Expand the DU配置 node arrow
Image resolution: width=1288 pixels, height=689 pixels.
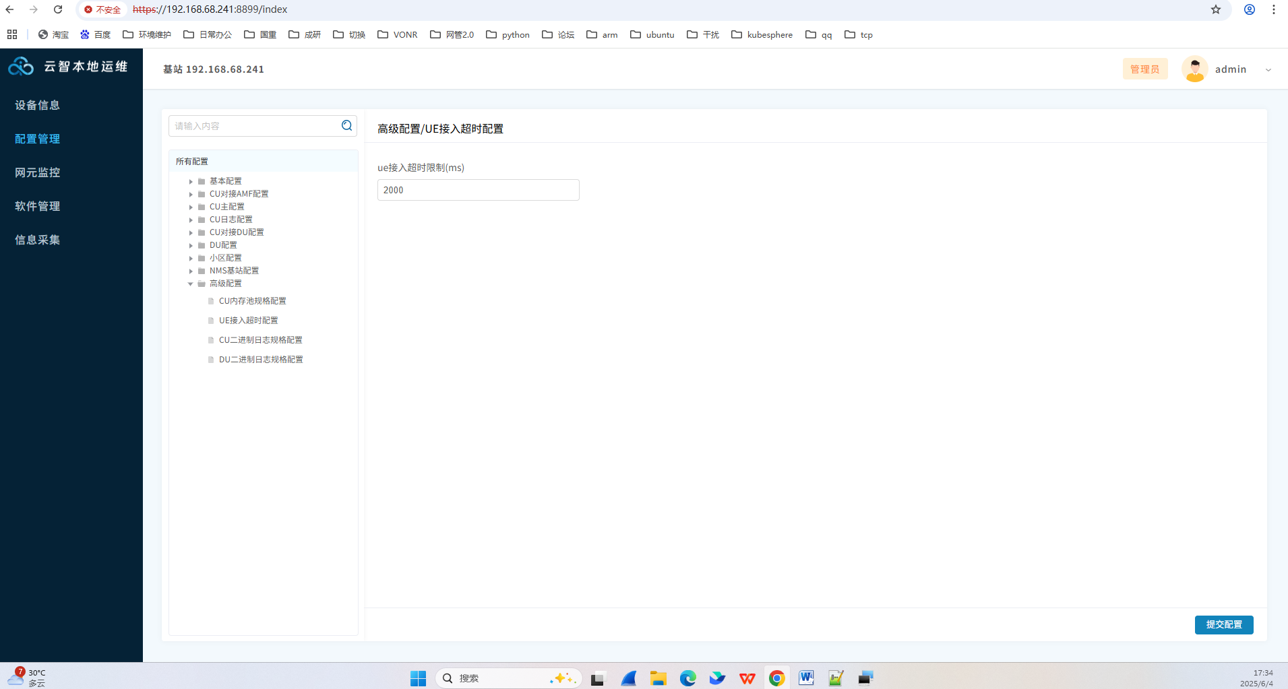click(191, 245)
